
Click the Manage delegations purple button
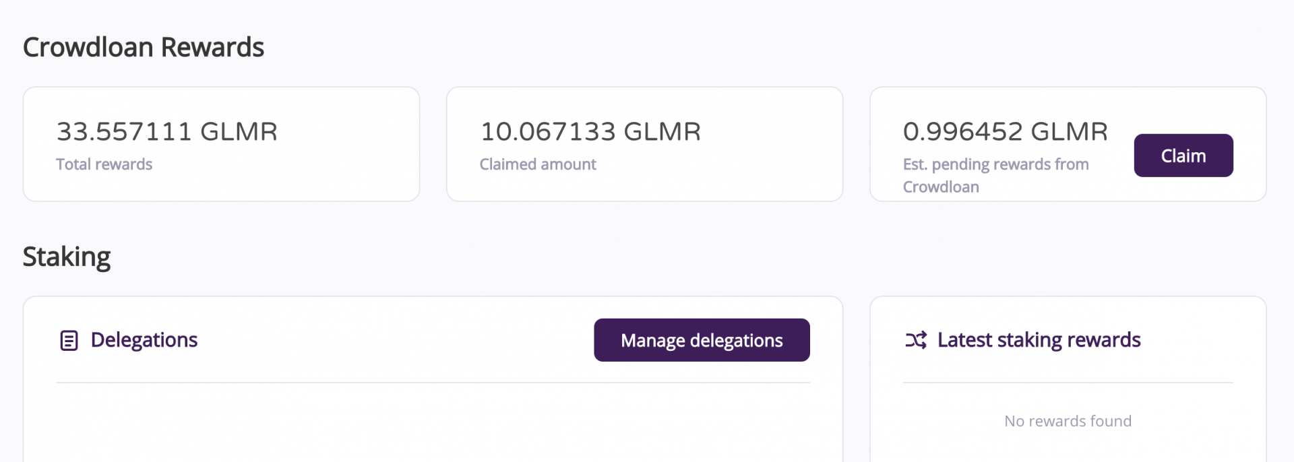pyautogui.click(x=701, y=340)
